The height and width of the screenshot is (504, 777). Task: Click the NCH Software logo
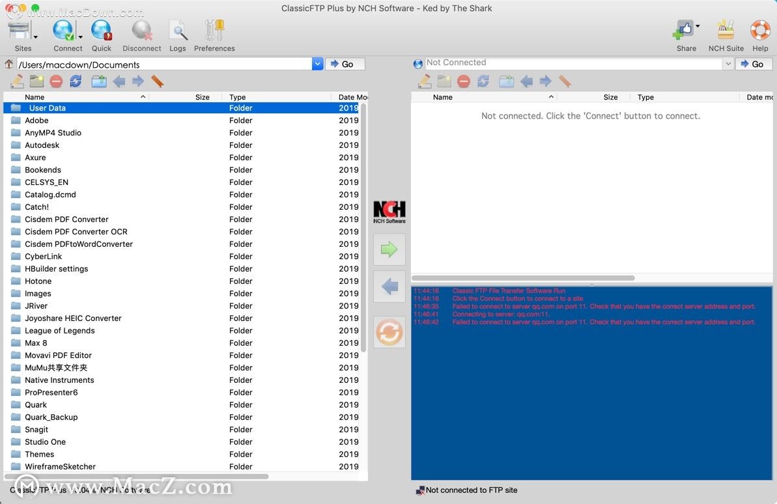click(x=389, y=212)
